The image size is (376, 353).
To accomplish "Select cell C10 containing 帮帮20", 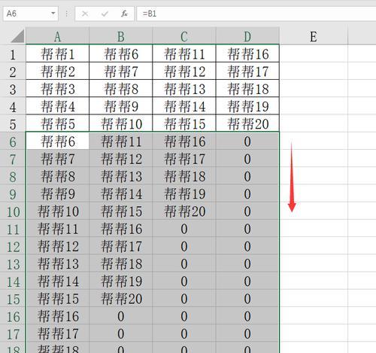I will pyautogui.click(x=184, y=211).
